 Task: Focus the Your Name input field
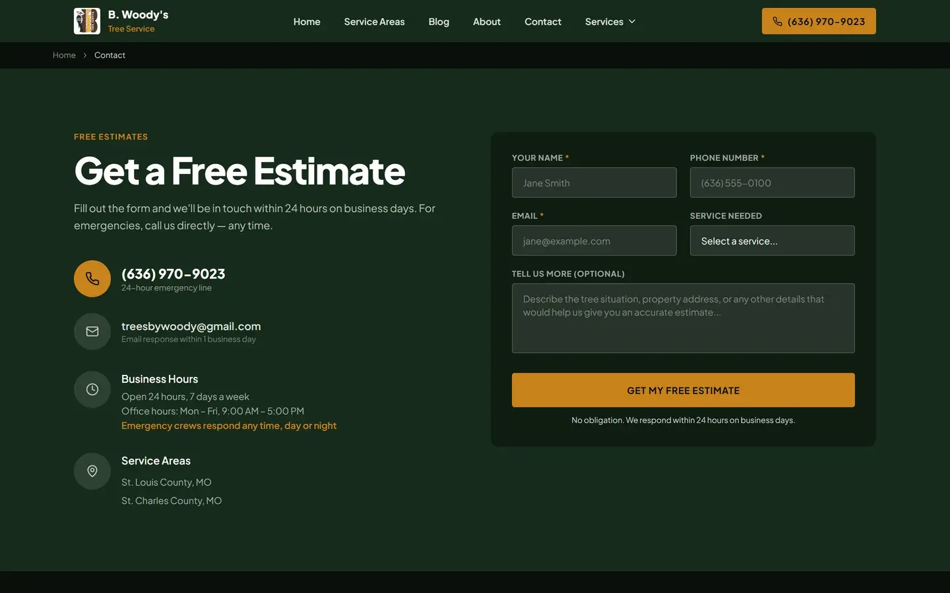[x=594, y=183]
